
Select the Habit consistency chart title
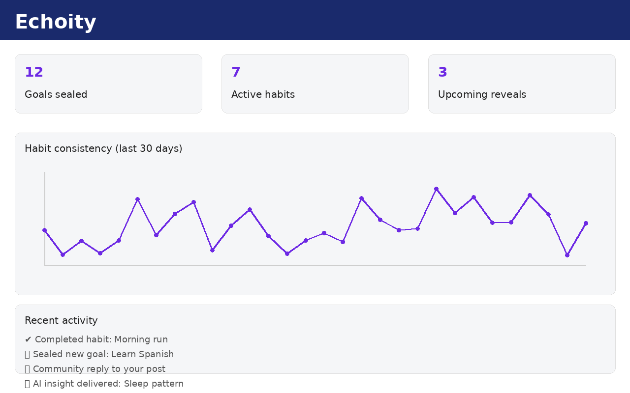tap(103, 148)
